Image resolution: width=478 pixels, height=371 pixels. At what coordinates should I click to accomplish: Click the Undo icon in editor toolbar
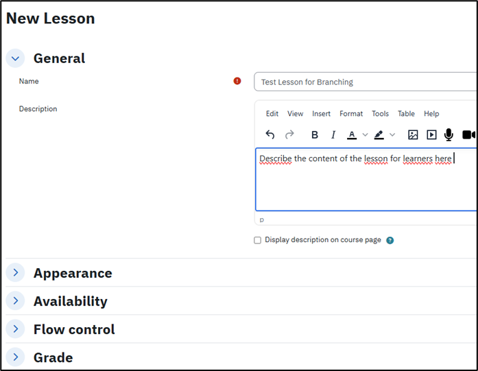270,135
